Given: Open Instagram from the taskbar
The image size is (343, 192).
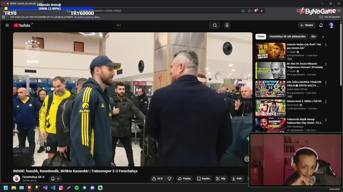Looking at the screenshot, I should [x=61, y=188].
